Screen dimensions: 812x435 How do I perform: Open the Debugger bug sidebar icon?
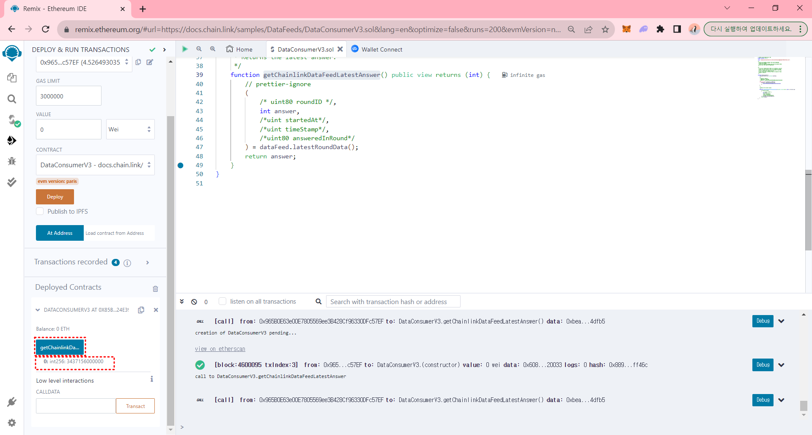tap(12, 161)
